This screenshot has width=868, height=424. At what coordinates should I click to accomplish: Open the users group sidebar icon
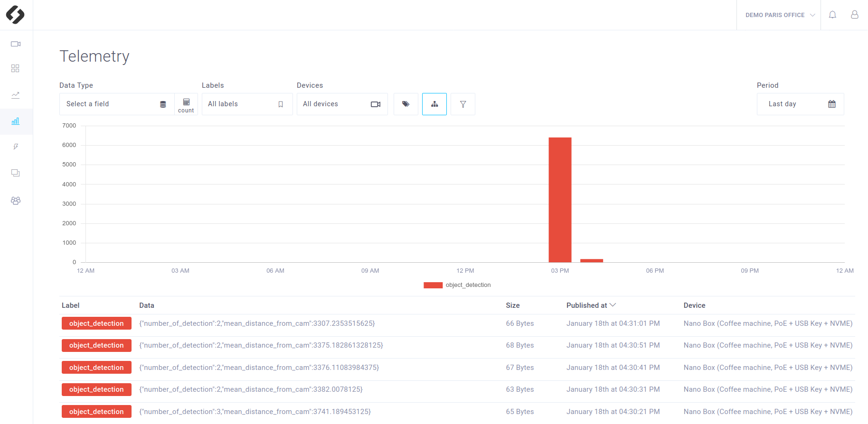(16, 201)
